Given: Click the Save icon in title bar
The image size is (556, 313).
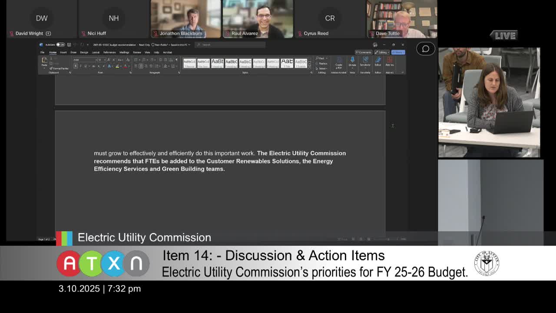Looking at the screenshot, I should [69, 45].
